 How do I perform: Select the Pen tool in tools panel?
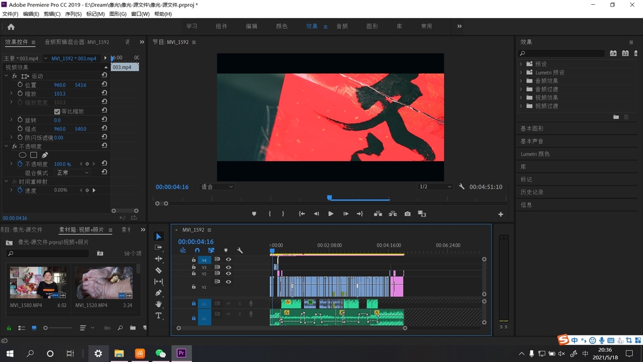tap(158, 293)
